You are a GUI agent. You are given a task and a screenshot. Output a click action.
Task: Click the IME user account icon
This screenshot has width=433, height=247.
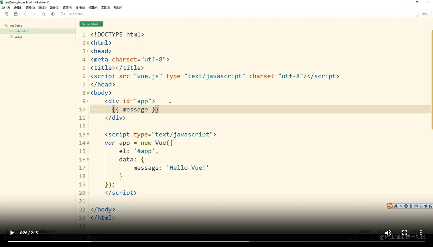point(421,206)
